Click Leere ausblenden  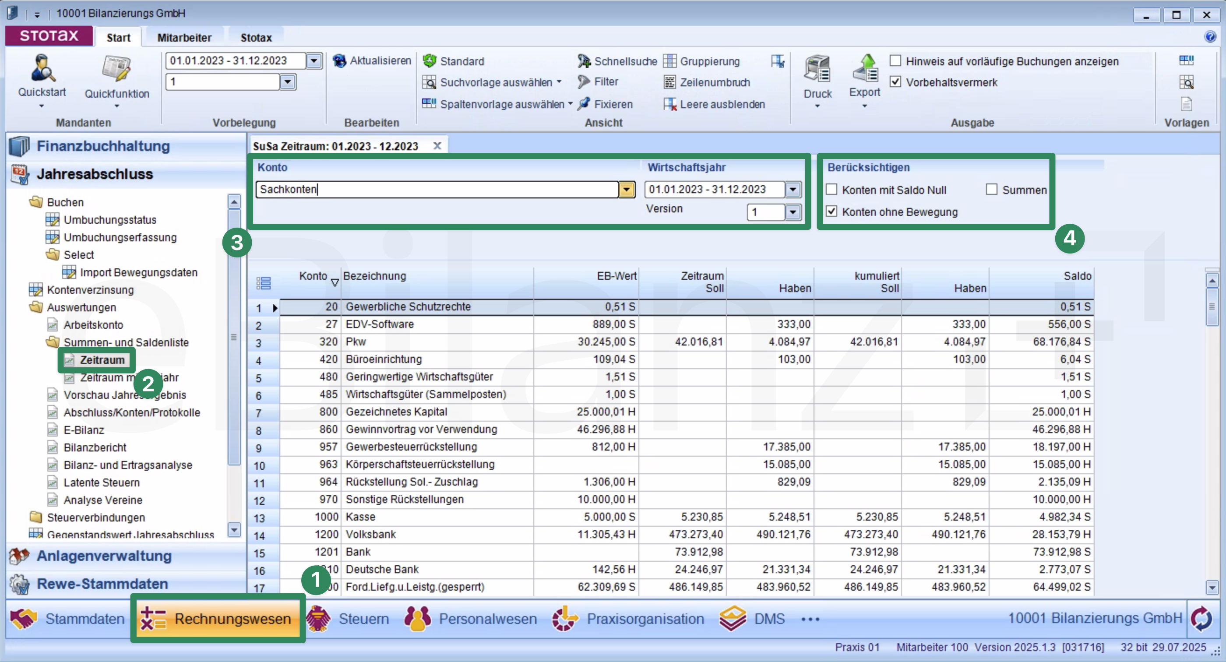[715, 104]
